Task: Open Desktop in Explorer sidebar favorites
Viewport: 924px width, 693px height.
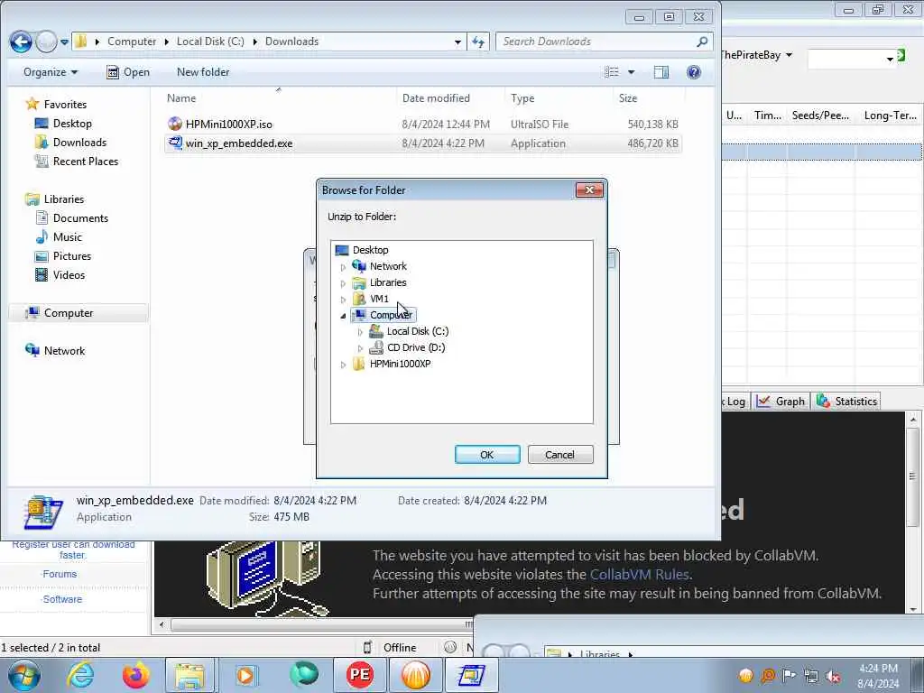Action: (72, 124)
